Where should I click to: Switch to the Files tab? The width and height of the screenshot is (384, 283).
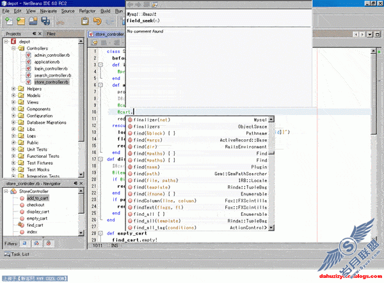51,34
